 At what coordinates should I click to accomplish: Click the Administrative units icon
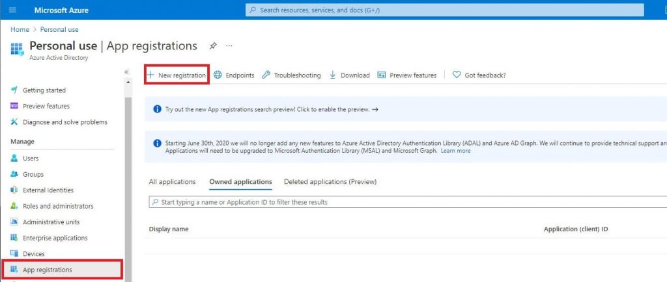pos(14,222)
